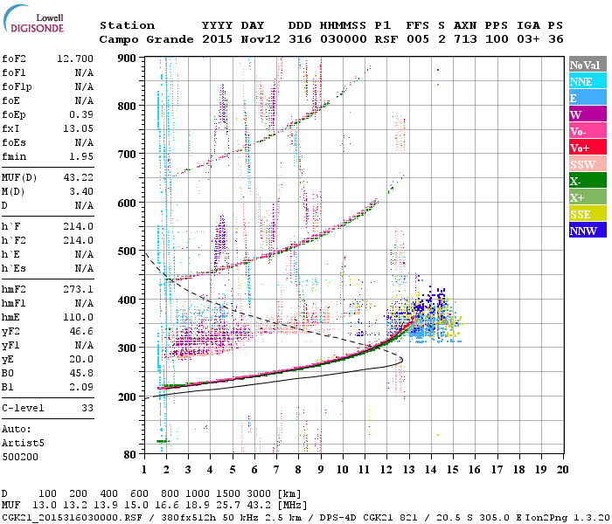Click the MUF(D) value 43.22
Image resolution: width=612 pixels, height=524 pixels.
[78, 177]
